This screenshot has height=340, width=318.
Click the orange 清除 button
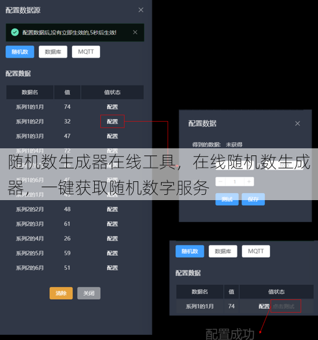tap(61, 293)
